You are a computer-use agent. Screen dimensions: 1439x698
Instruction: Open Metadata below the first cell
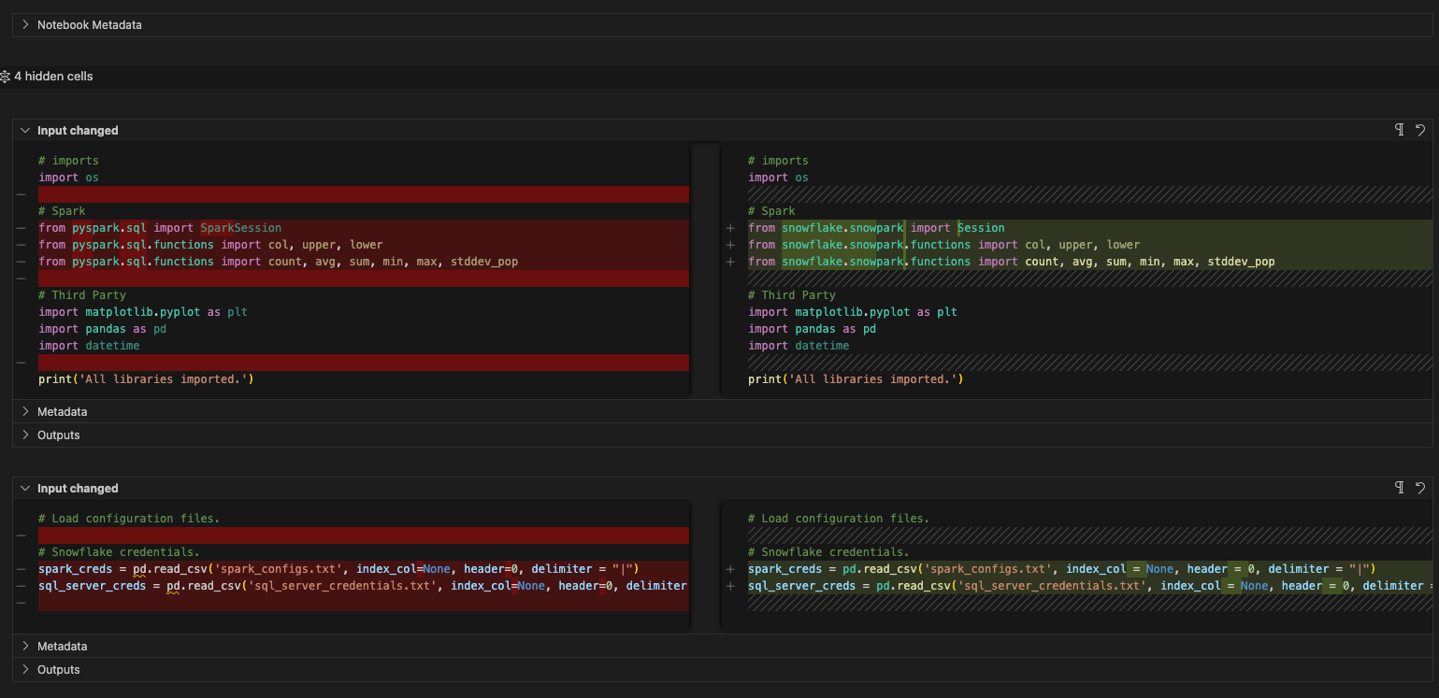tap(62, 411)
